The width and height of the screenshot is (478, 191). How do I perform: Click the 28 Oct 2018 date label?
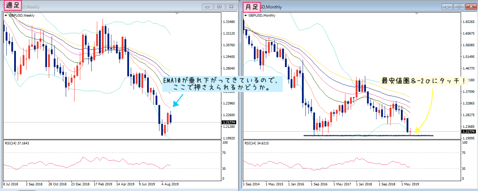pyautogui.click(x=57, y=184)
